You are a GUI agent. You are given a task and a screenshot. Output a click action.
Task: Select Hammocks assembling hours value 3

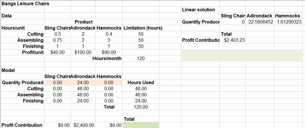tap(109, 40)
